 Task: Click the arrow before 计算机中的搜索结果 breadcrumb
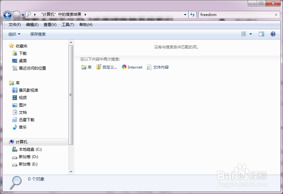[x=35, y=14]
